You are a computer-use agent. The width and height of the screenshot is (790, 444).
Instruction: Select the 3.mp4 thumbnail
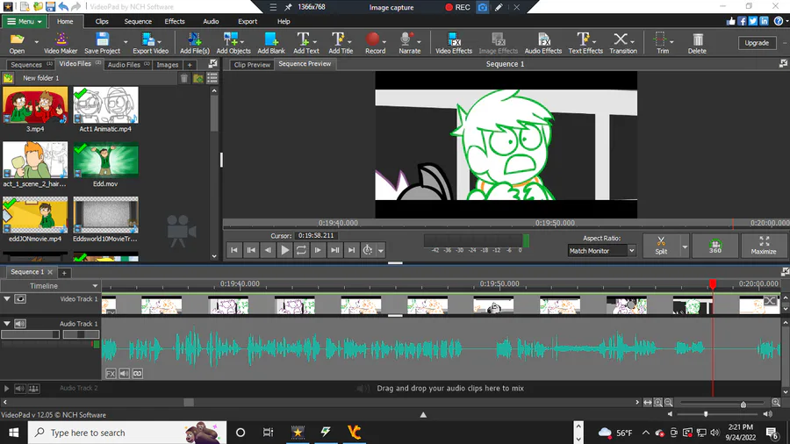[35, 104]
